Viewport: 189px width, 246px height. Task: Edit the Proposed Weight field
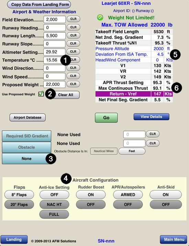[x=54, y=84]
